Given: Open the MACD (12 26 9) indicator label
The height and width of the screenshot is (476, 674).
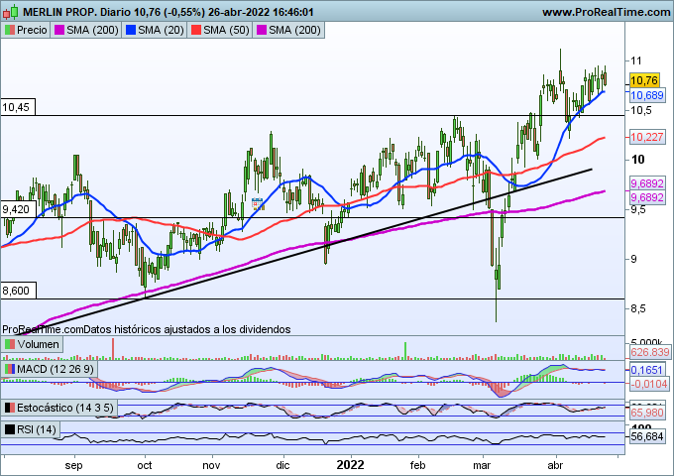Looking at the screenshot, I should pyautogui.click(x=49, y=369).
